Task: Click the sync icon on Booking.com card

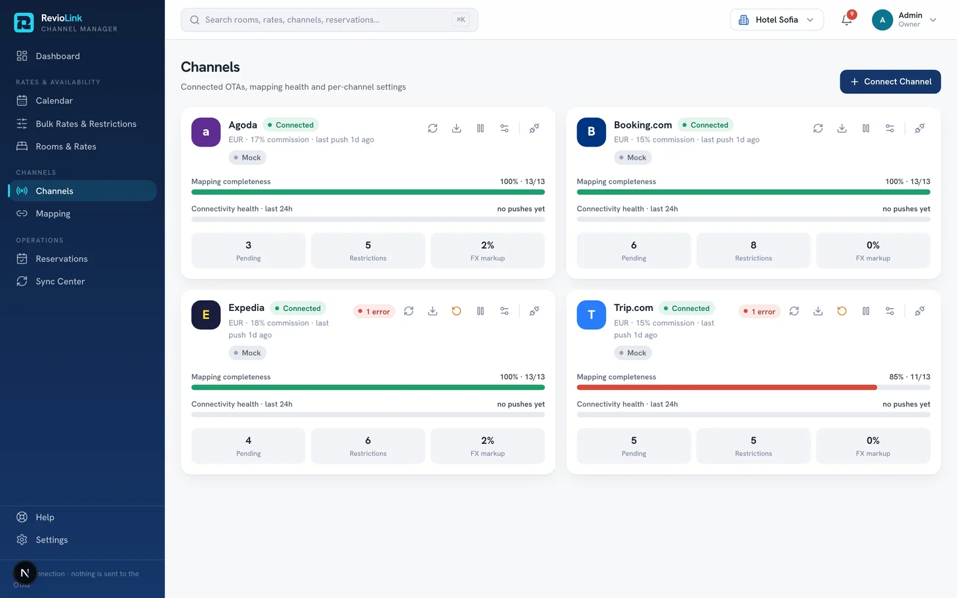Action: point(818,128)
